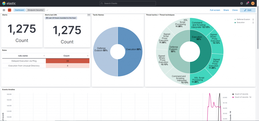The height and width of the screenshot is (121, 259).
Task: Click the checkmark beside the dashboard title
Action: (x=47, y=10)
